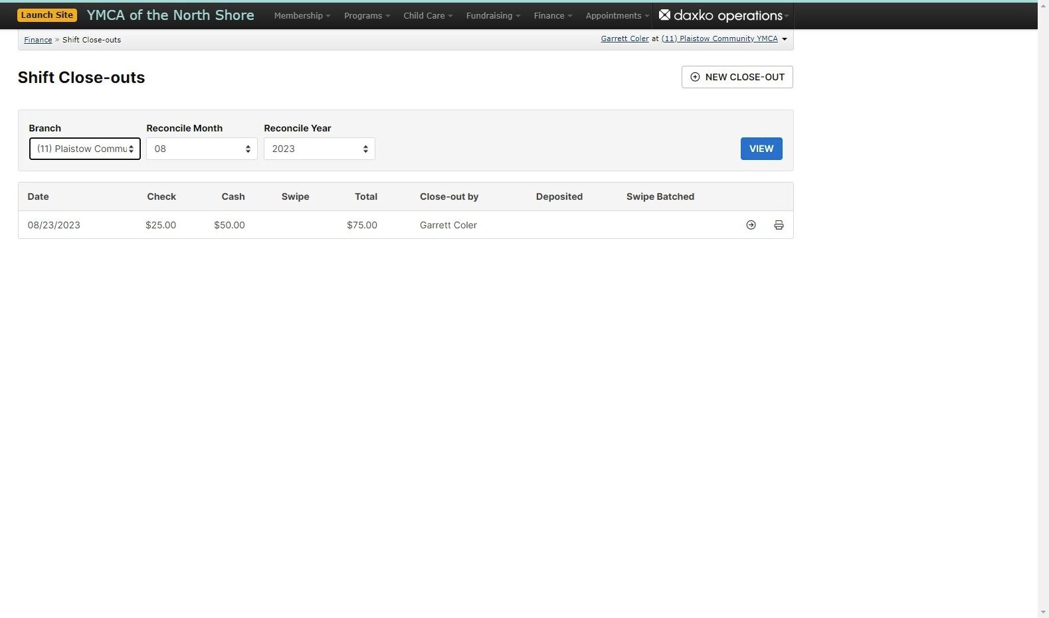Expand the Daxko operations menu arrow

[x=787, y=16]
